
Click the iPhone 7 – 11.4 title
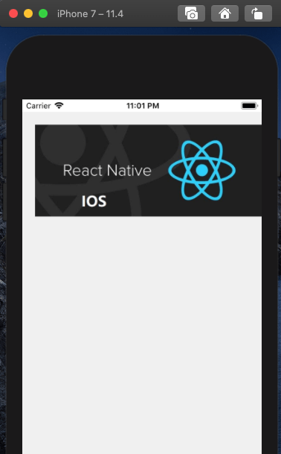91,13
